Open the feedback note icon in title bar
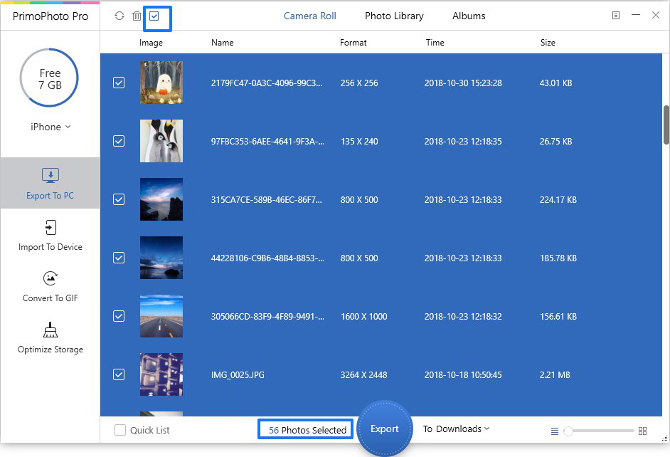The width and height of the screenshot is (670, 457). (616, 16)
